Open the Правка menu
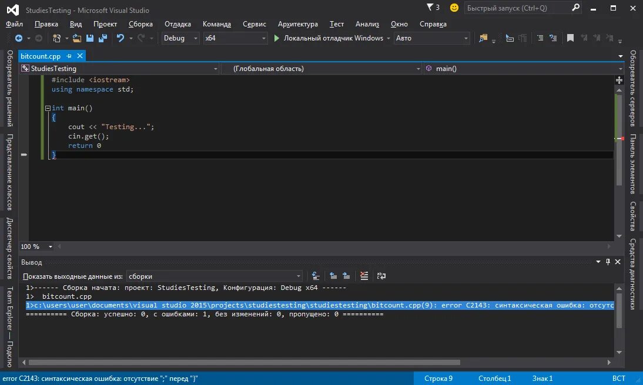Image resolution: width=643 pixels, height=385 pixels. (46, 24)
